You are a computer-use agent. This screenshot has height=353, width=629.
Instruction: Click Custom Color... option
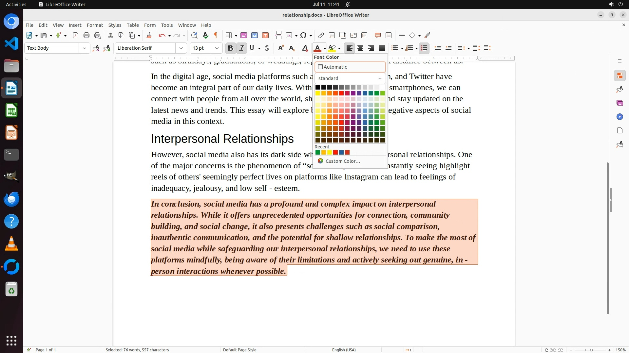342,161
